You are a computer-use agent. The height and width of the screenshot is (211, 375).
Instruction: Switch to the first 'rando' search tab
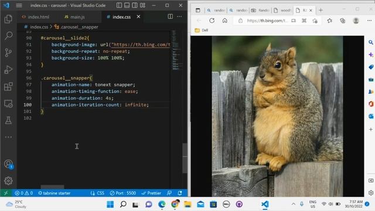point(216,10)
